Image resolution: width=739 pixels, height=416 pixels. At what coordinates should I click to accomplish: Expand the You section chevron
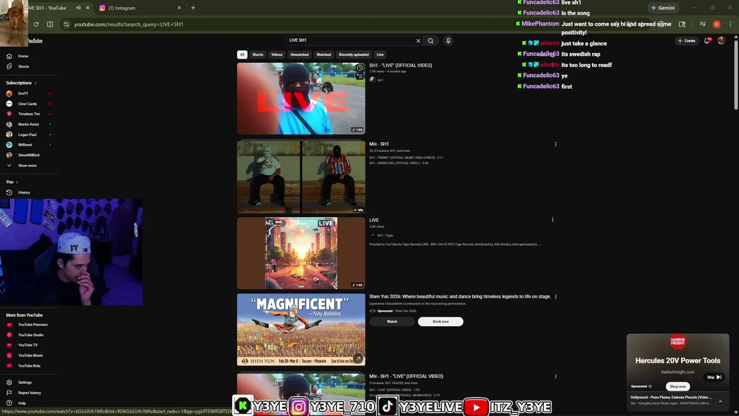(17, 182)
